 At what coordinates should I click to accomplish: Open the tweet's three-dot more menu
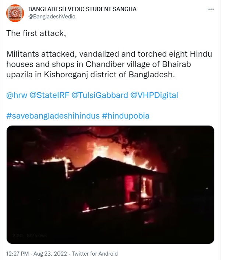tap(210, 9)
